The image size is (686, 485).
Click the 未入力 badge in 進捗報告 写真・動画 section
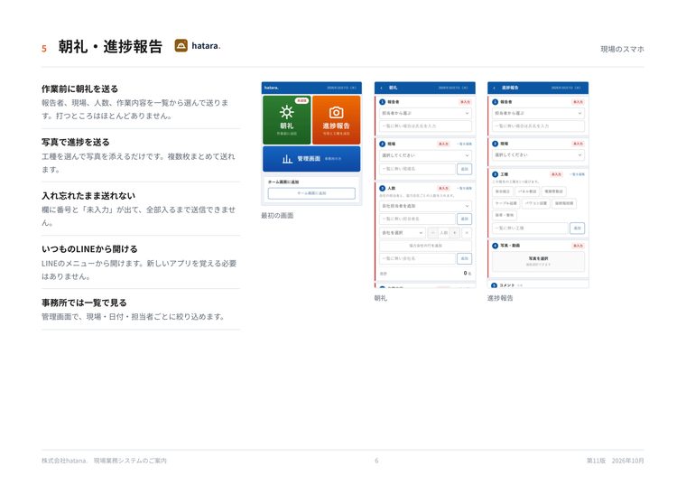[578, 246]
